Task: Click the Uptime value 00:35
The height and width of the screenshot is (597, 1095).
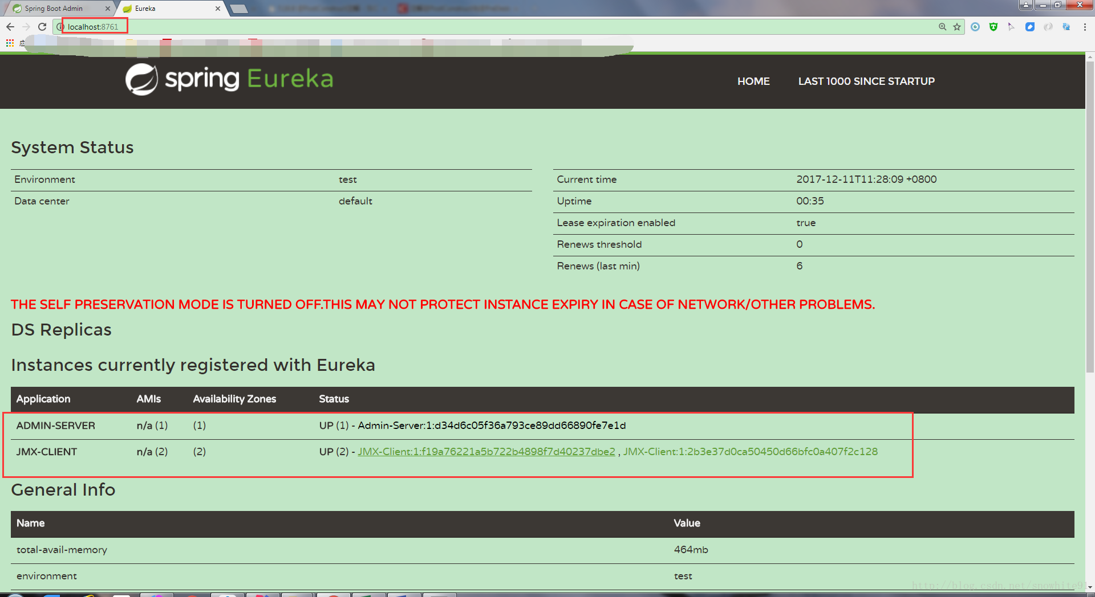Action: pos(810,201)
